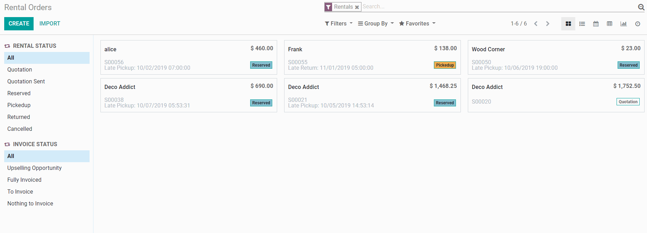Open the Activity clock view
This screenshot has width=647, height=233.
[638, 24]
